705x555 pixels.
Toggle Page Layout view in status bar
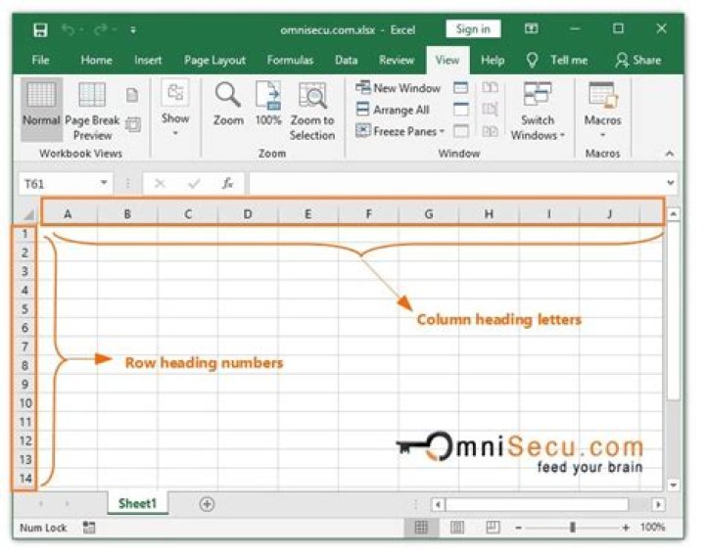tap(457, 528)
